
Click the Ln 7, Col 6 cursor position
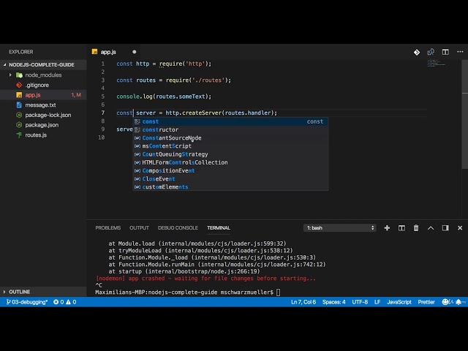[x=303, y=302]
